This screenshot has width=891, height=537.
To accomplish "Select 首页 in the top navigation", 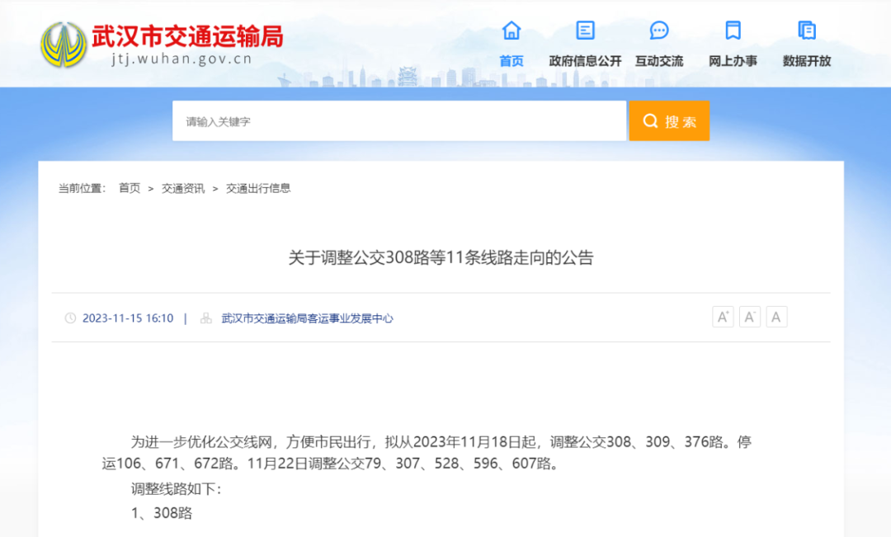I will (x=511, y=60).
